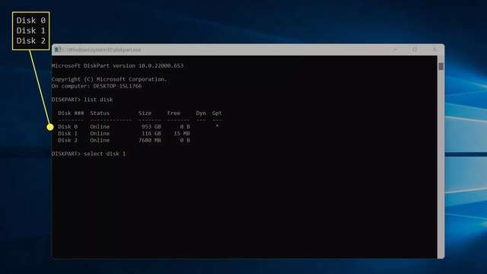487x274 pixels.
Task: Click the C:\Windows\system32\diskpart.exe title text
Action: [x=101, y=49]
